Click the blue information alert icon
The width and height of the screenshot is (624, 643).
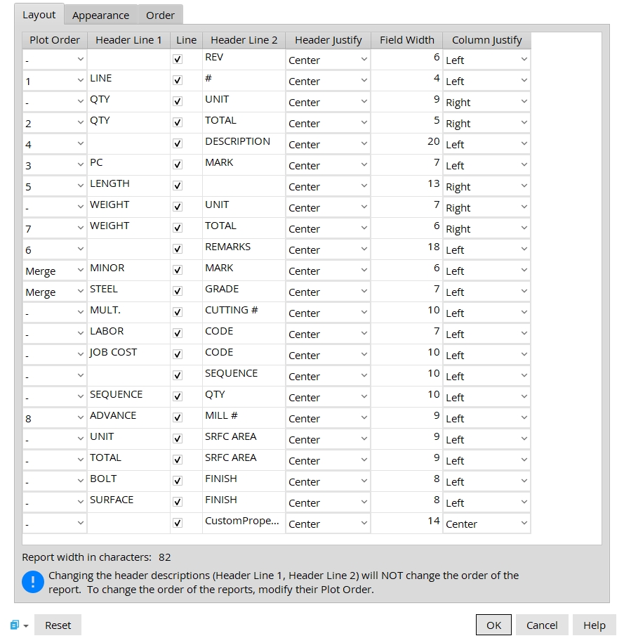coord(33,582)
